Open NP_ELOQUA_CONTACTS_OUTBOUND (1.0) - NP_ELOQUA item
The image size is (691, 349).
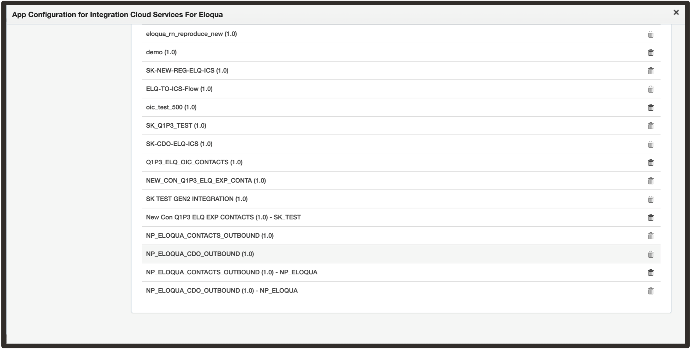point(231,272)
